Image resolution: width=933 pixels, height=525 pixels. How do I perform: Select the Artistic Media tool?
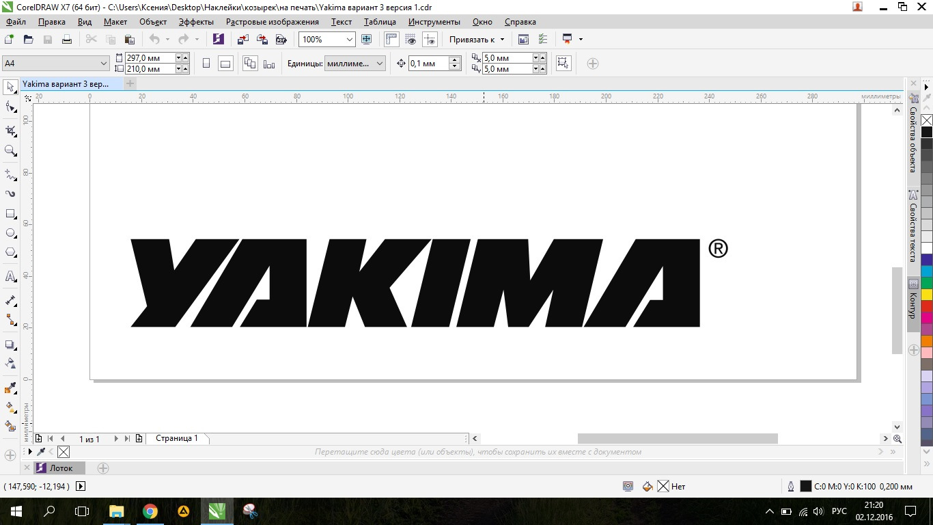point(11,194)
